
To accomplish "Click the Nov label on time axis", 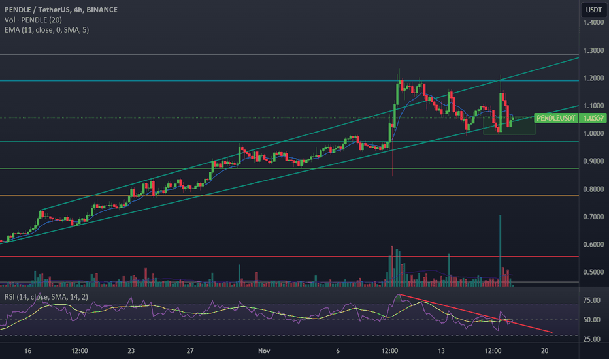I will pos(264,351).
